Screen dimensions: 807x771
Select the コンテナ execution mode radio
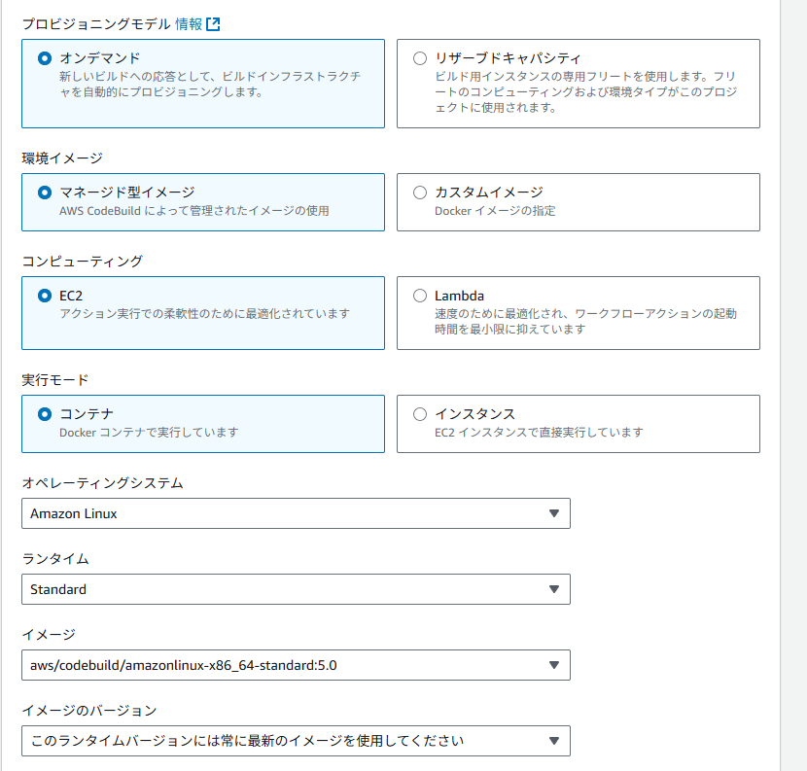pyautogui.click(x=45, y=414)
